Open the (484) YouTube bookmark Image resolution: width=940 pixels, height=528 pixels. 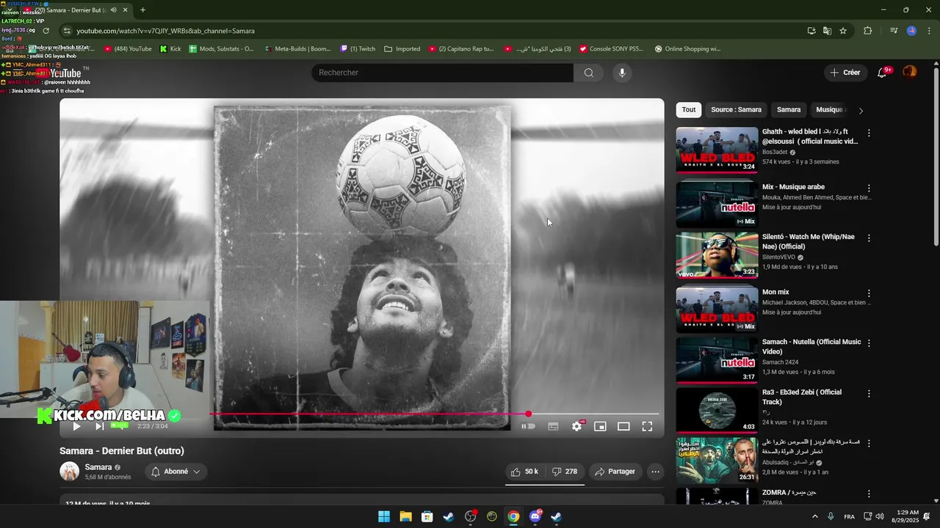click(x=128, y=49)
